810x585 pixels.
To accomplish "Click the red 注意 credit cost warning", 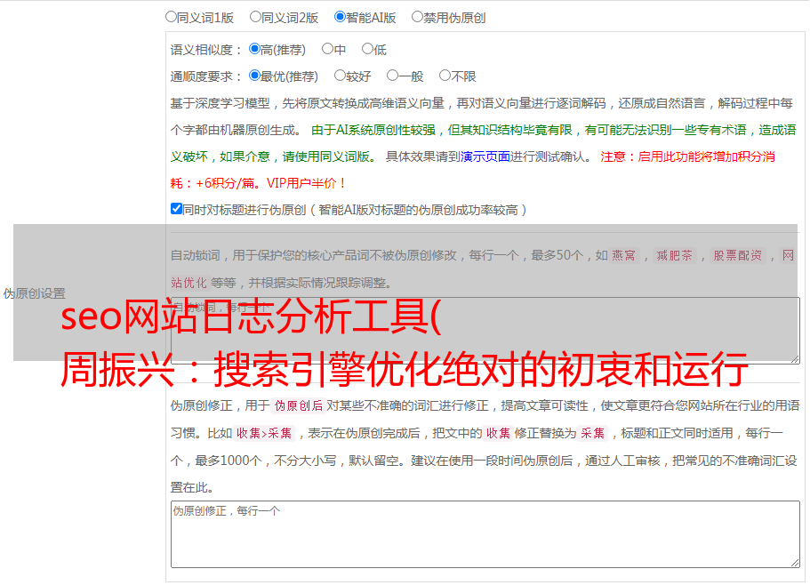I will click(473, 170).
